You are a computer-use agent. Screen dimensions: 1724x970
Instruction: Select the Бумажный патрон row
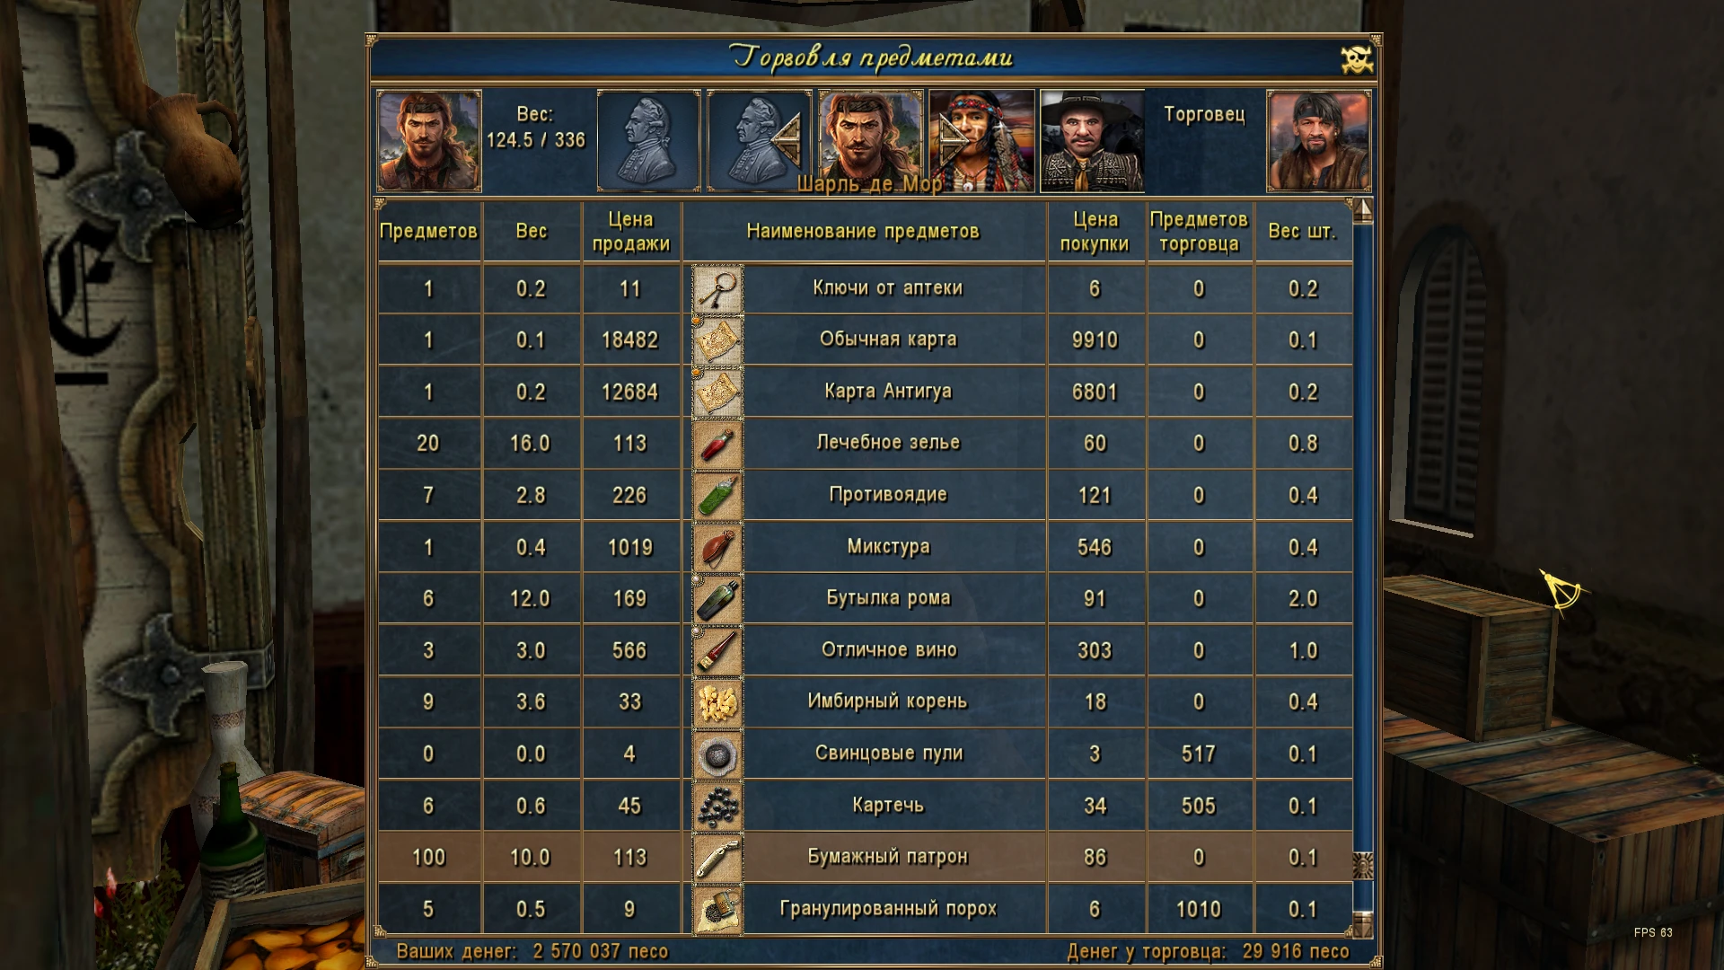tap(865, 857)
